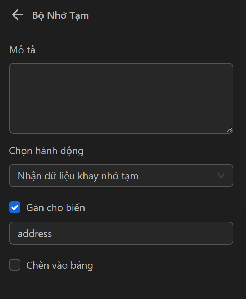The image size is (246, 299).
Task: Click the Bộ Nhớ Tạm panel title
Action: tap(61, 15)
